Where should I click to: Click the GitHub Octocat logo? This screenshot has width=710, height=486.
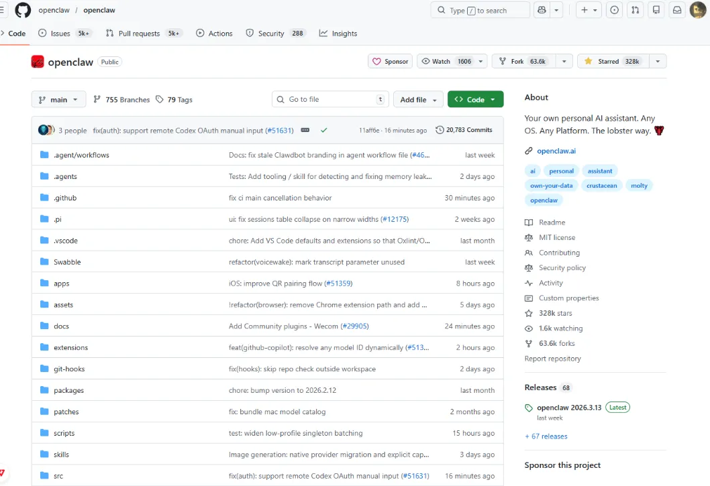tap(23, 10)
